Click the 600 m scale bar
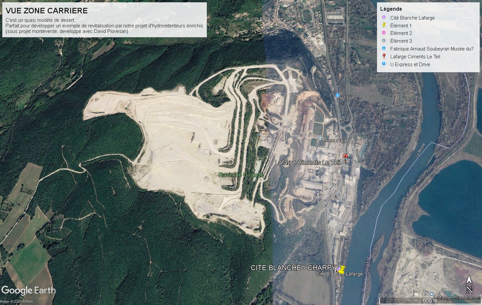 pyautogui.click(x=430, y=300)
